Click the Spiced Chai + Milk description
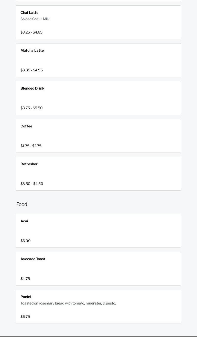 (35, 19)
